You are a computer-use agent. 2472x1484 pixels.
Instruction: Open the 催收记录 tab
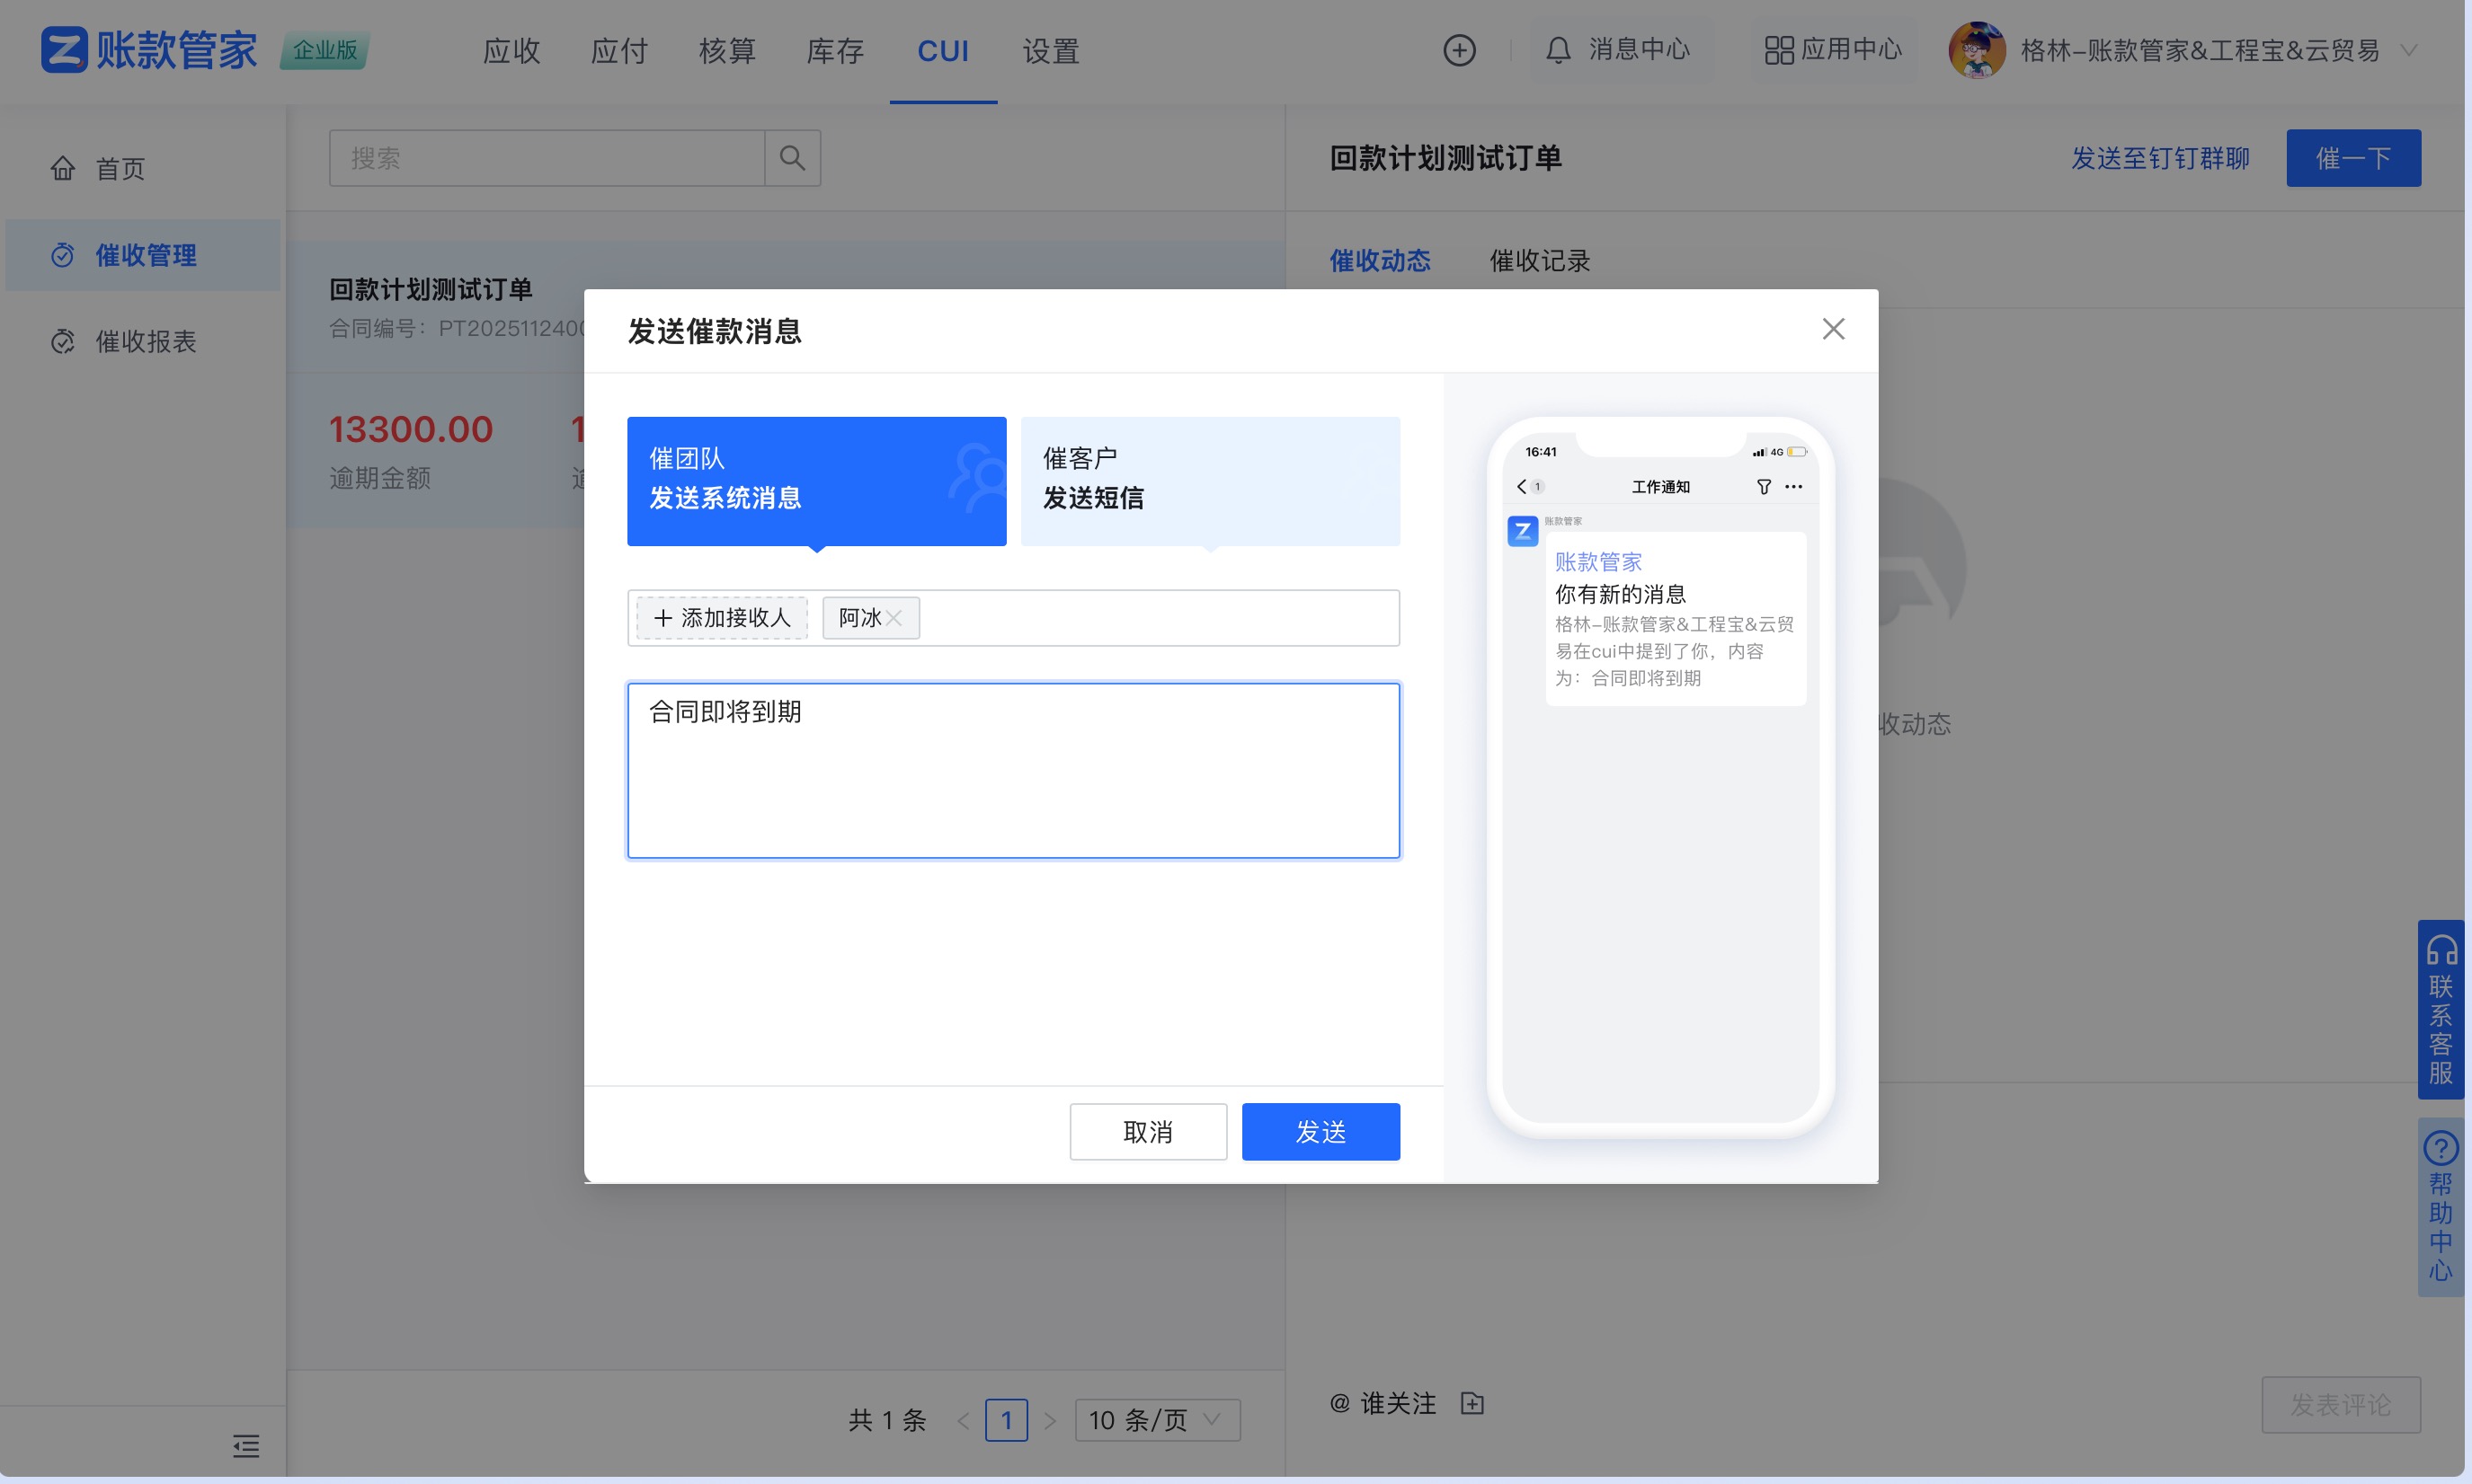click(x=1538, y=260)
